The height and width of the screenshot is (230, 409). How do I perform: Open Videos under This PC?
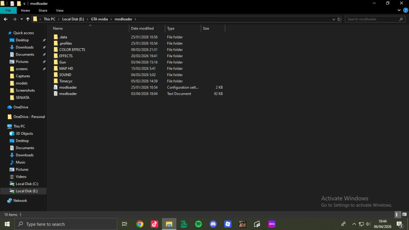pyautogui.click(x=21, y=176)
